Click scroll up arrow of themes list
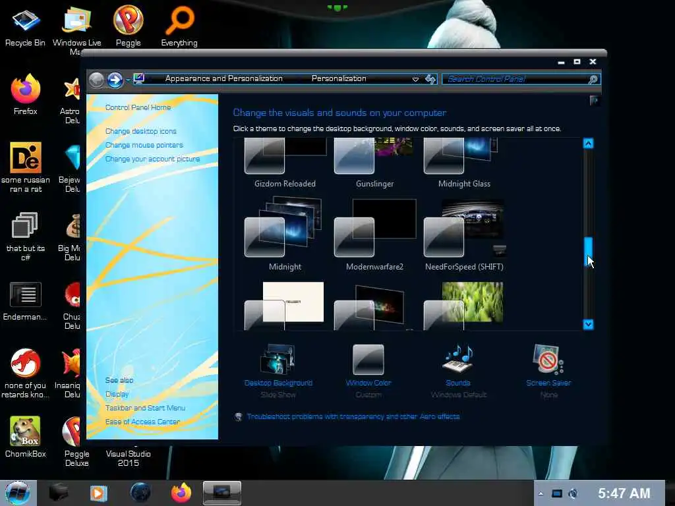The image size is (675, 506). pyautogui.click(x=588, y=143)
